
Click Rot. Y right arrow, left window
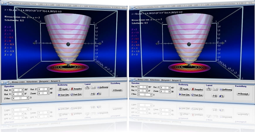click(23, 94)
